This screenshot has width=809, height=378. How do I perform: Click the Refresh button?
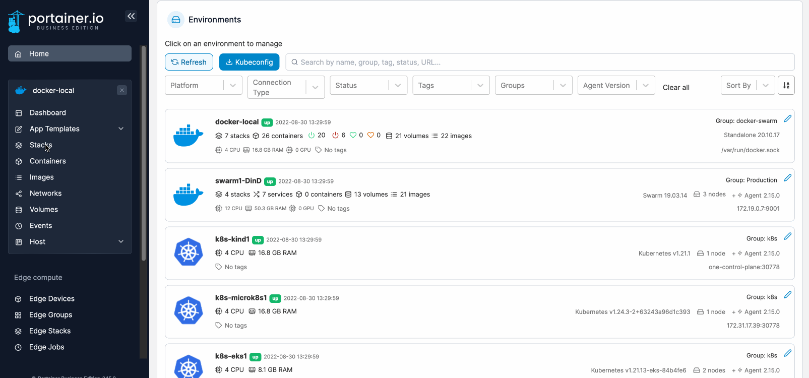(x=189, y=62)
